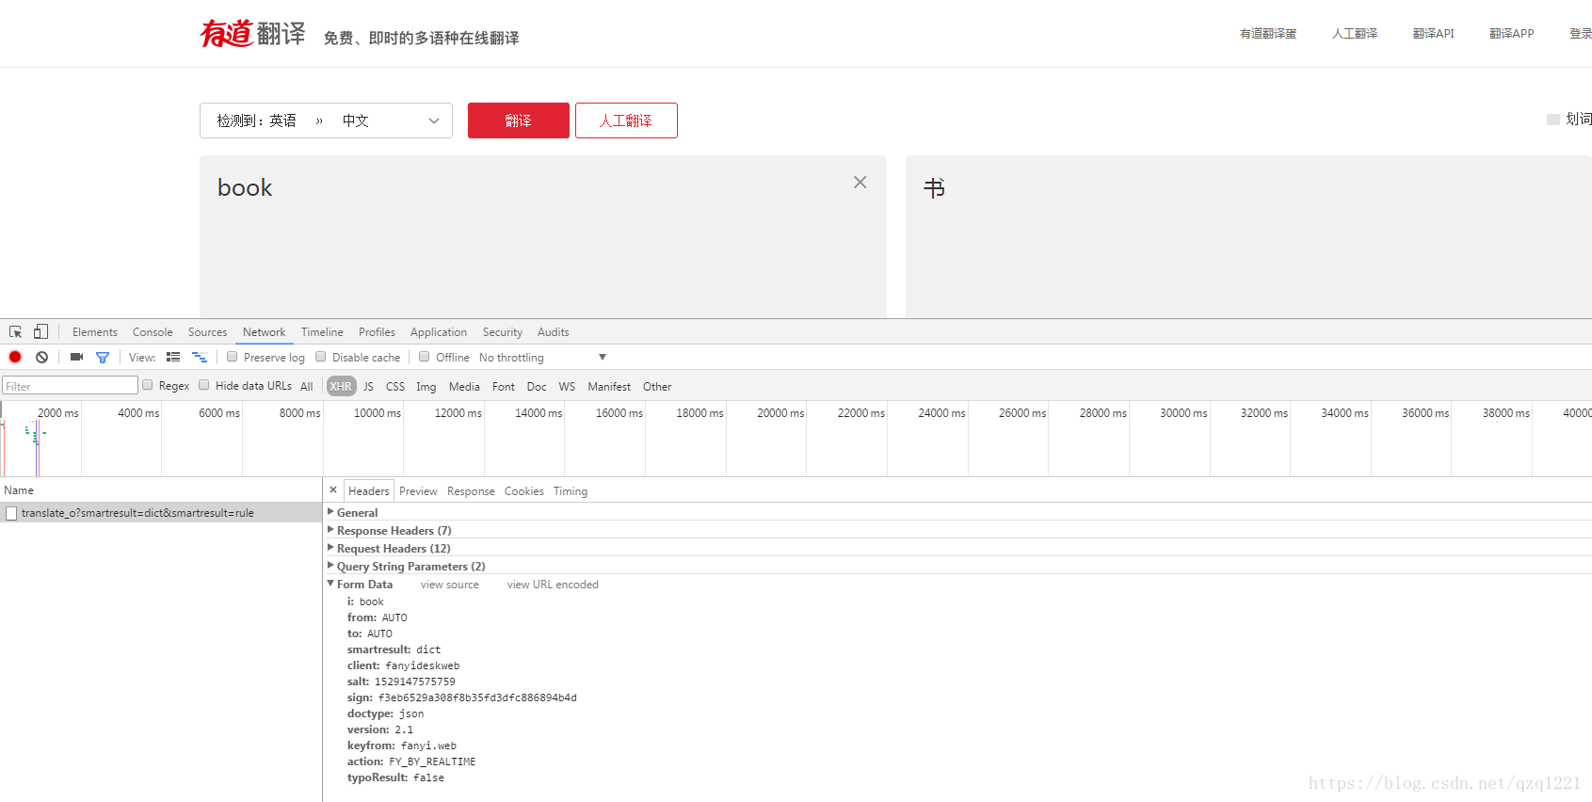Open the Elements panel tab
Screen dimensions: 1592x802
pos(95,332)
